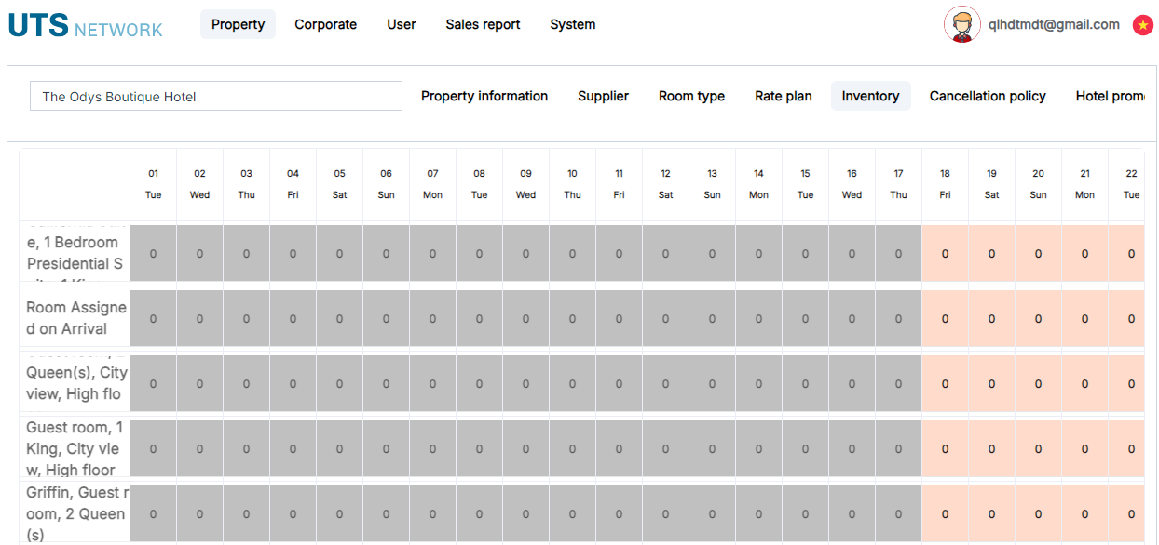This screenshot has width=1159, height=545.
Task: Click the Vietnam flag language icon
Action: pos(1142,26)
